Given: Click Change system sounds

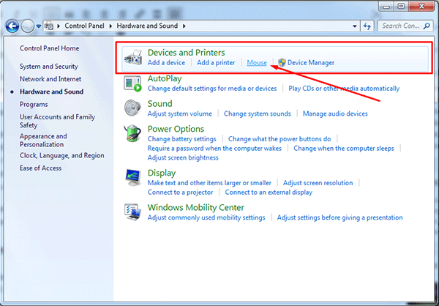Looking at the screenshot, I should [258, 113].
